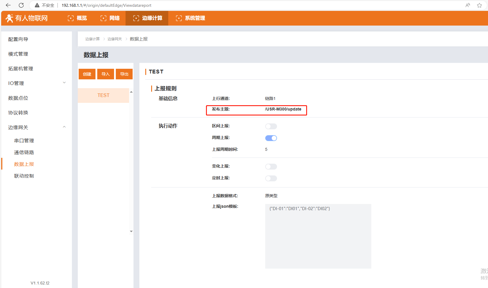Click the 有人物联网 logo icon
488x288 pixels.
tap(9, 18)
